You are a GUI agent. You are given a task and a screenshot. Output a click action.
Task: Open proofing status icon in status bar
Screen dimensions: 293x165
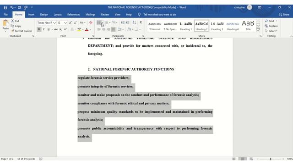click(x=41, y=159)
